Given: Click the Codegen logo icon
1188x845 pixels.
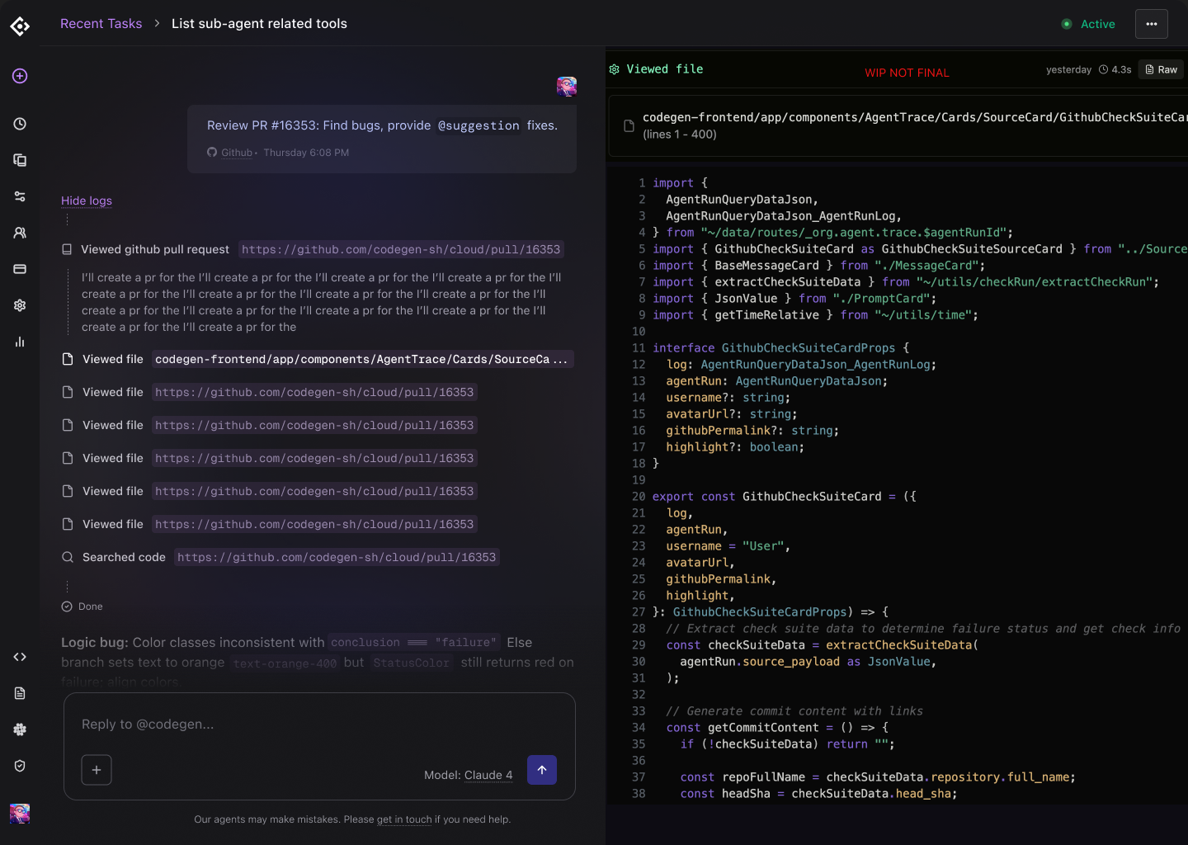Looking at the screenshot, I should pyautogui.click(x=20, y=26).
